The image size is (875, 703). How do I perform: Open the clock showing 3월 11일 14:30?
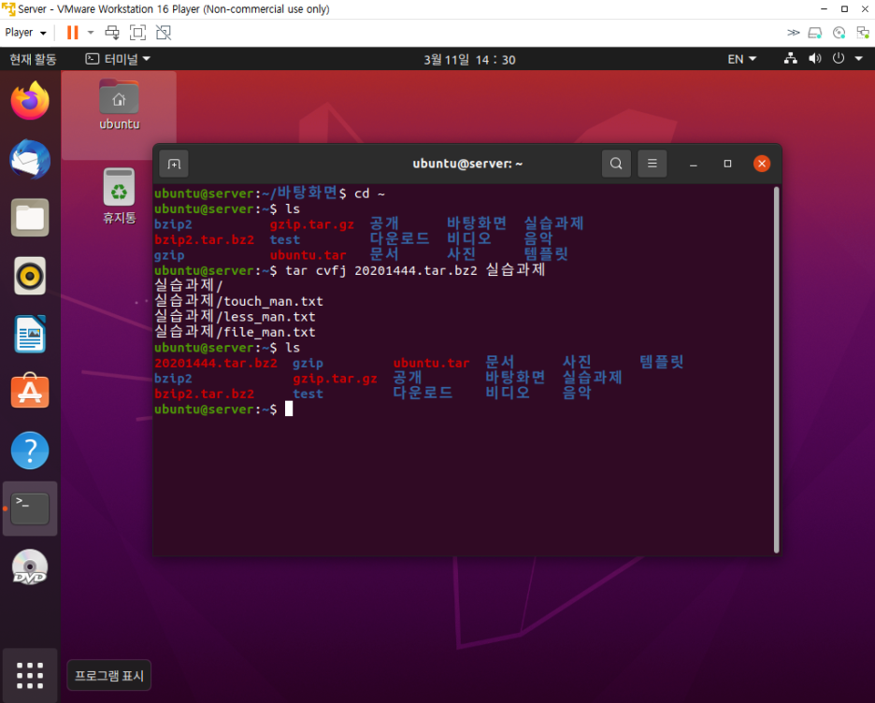(x=469, y=59)
